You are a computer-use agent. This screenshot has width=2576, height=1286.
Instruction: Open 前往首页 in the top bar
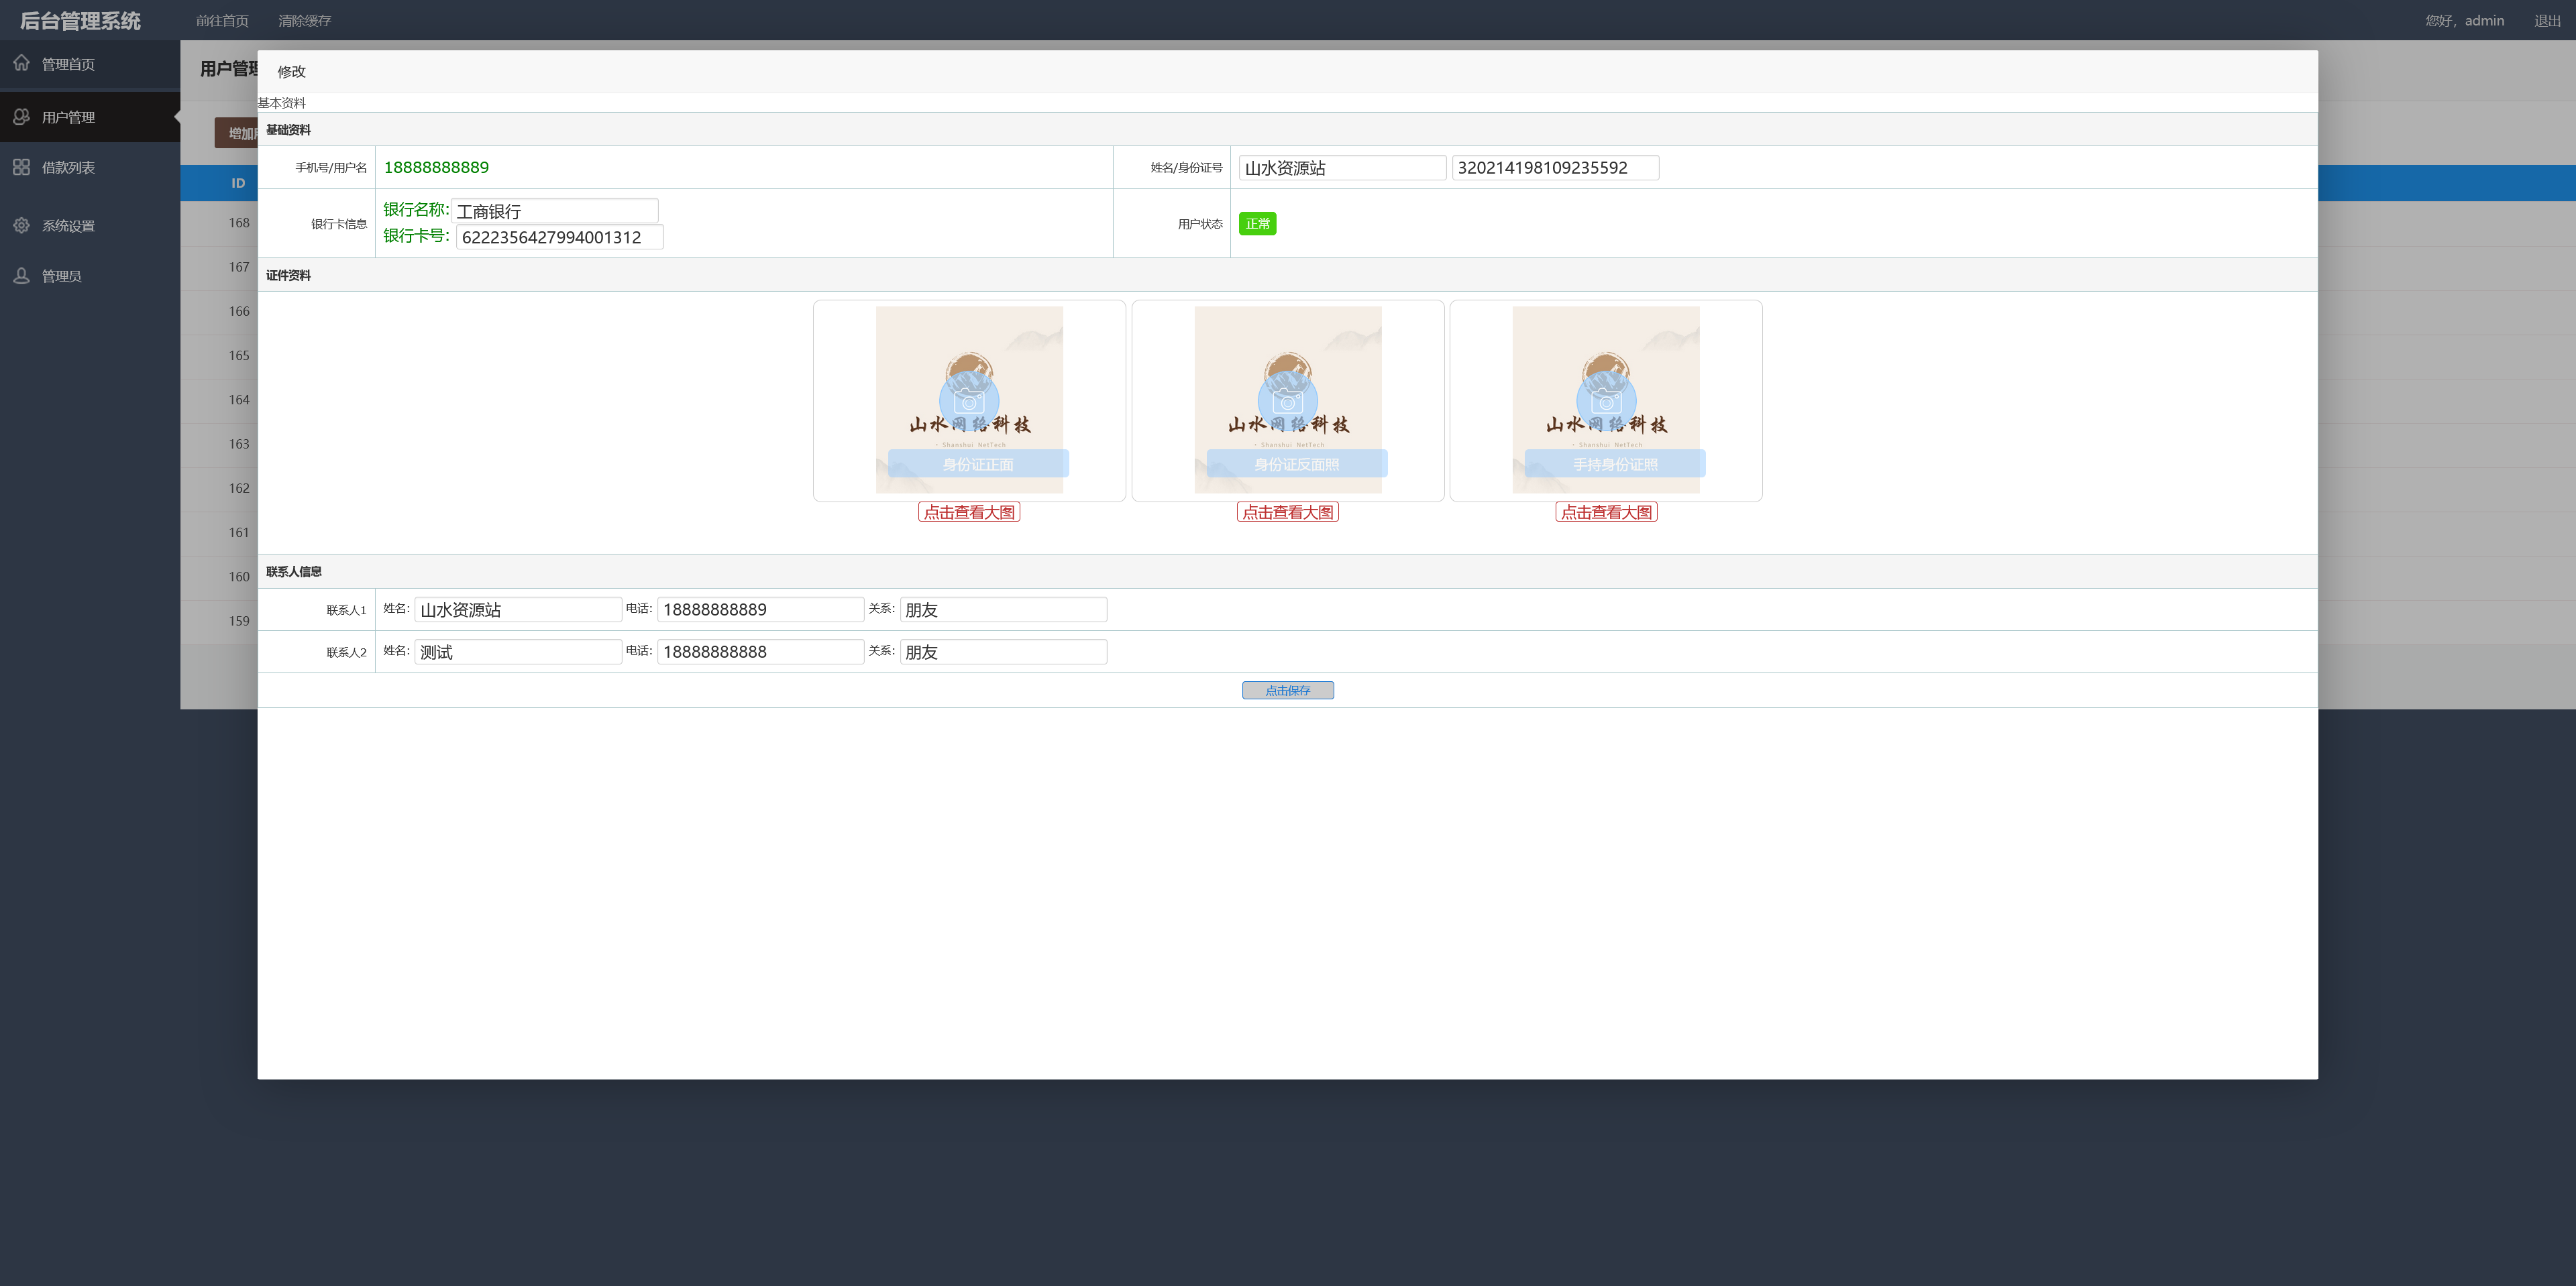(x=222, y=20)
